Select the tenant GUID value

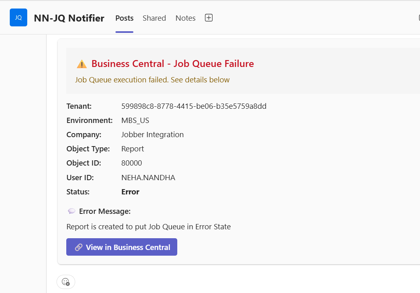point(194,106)
